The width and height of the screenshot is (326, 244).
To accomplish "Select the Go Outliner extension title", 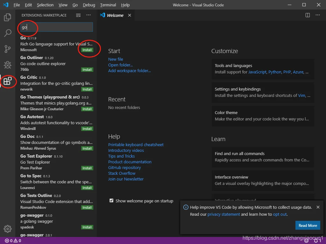I will point(32,58).
